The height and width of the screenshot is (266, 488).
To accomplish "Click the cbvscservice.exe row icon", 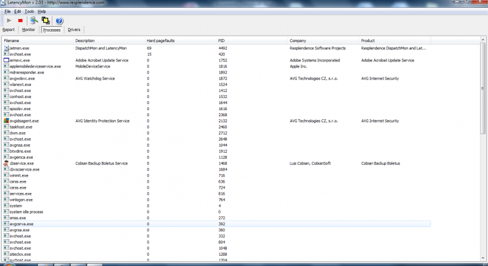I will (x=6, y=169).
